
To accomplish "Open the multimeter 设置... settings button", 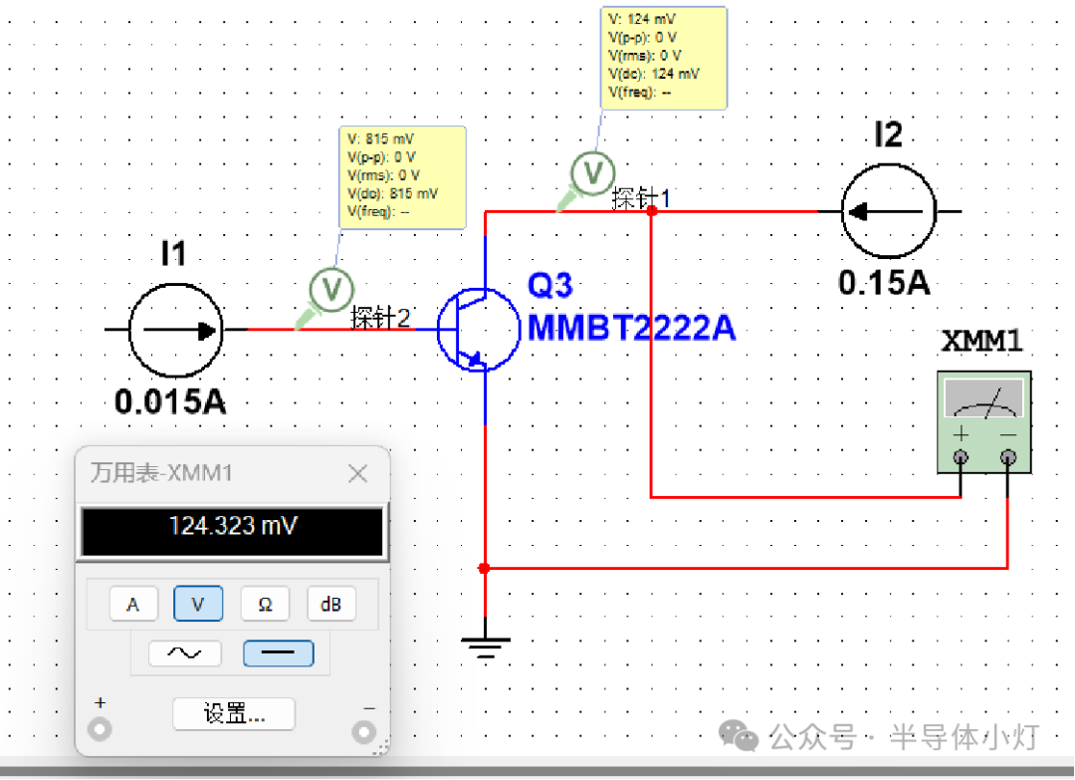I will coord(234,714).
